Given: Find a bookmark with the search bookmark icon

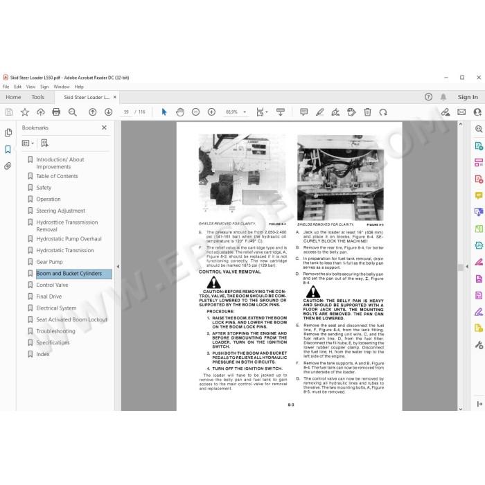Looking at the screenshot, I should click(44, 143).
